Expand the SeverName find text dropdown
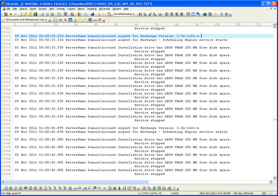Viewport: 278px width, 196px height. pos(134,14)
